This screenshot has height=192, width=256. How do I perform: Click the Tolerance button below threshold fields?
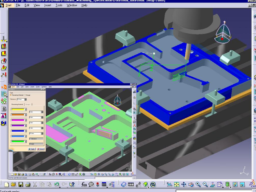click(x=36, y=139)
